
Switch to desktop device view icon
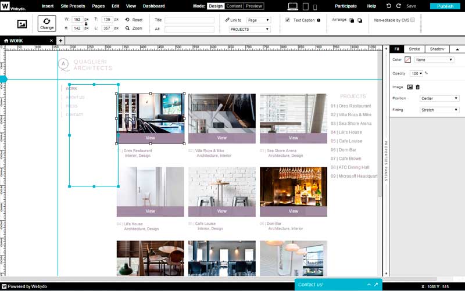pyautogui.click(x=293, y=6)
